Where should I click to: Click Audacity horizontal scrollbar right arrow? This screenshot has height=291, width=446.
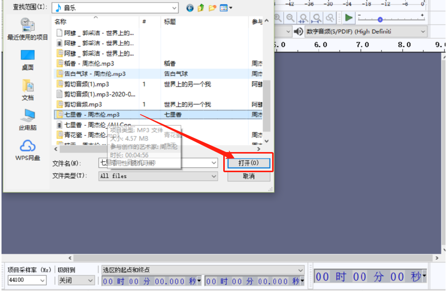437,258
